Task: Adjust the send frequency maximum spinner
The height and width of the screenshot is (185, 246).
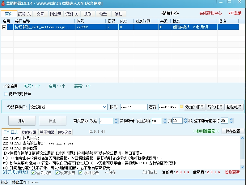Action: 185,121
